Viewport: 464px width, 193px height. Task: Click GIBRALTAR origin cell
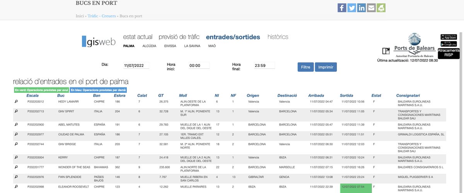click(x=256, y=177)
